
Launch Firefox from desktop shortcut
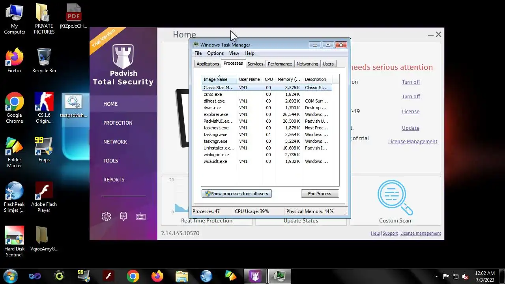click(x=15, y=61)
